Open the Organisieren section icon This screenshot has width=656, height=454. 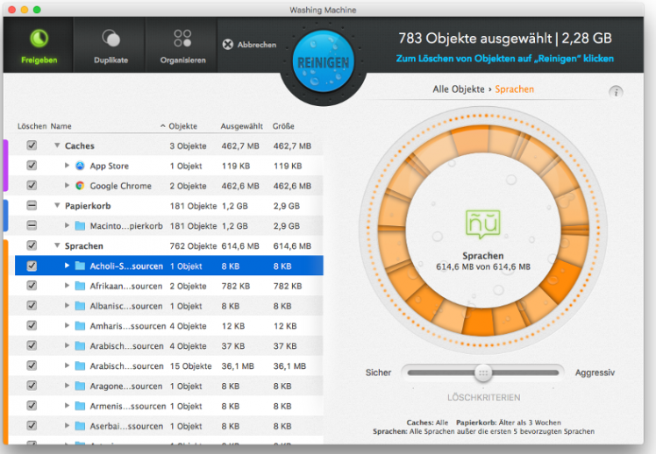click(x=182, y=39)
